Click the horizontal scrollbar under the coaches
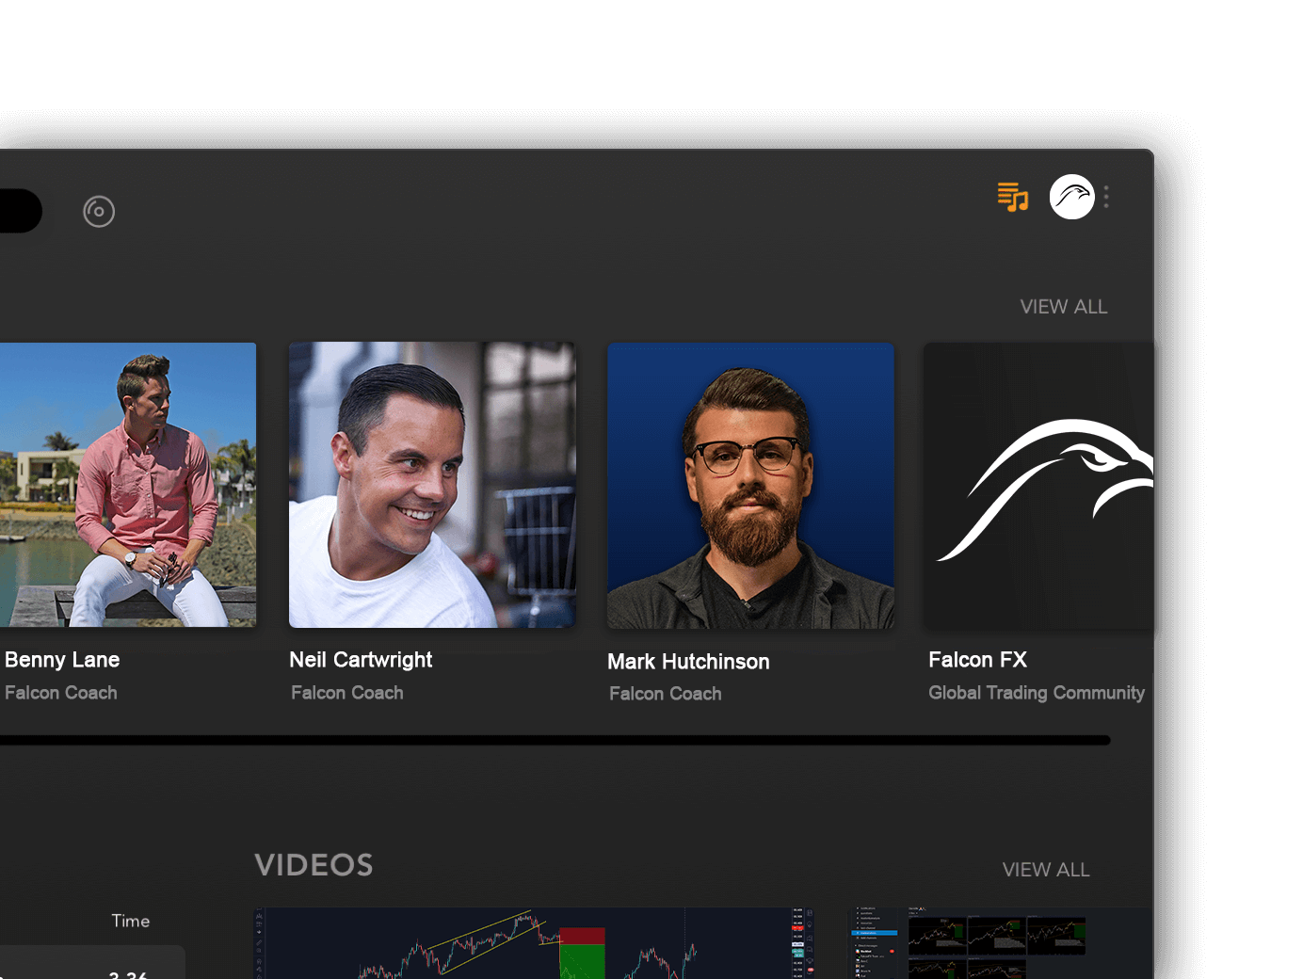 pyautogui.click(x=555, y=741)
